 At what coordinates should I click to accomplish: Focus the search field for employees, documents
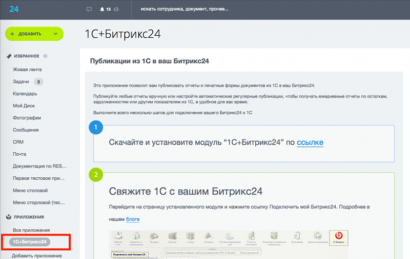[x=184, y=9]
